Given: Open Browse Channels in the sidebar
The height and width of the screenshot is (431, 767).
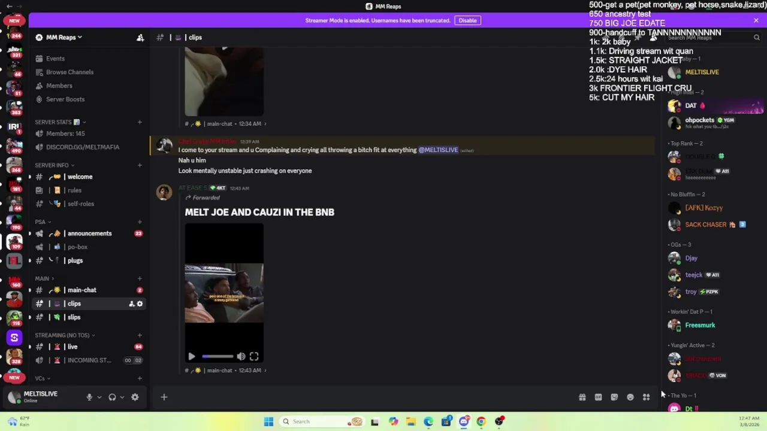Looking at the screenshot, I should [70, 72].
